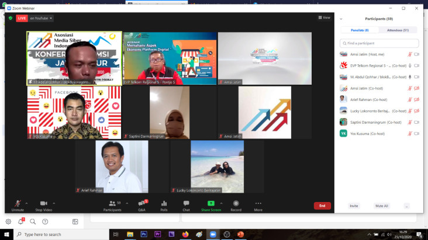Select Lucky Lokononto beach photo tile
This screenshot has width=428, height=240.
click(218, 166)
